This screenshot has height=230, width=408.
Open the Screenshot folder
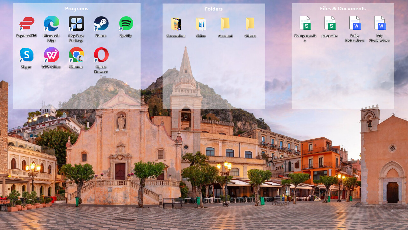(x=176, y=23)
